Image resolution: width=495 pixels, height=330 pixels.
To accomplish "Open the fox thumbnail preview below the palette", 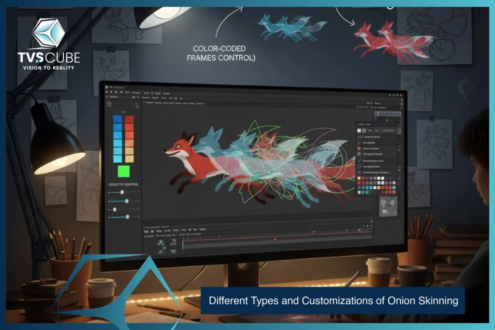I will pos(388,205).
